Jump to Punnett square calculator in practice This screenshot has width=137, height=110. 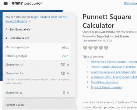click(113, 67)
